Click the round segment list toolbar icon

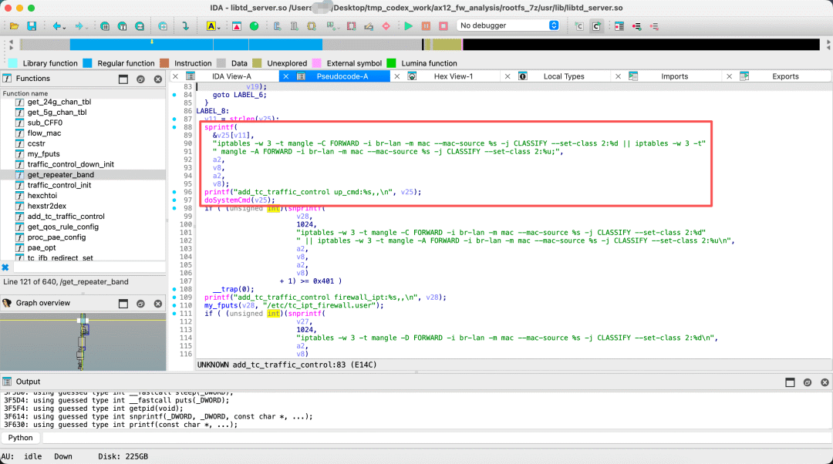139,25
